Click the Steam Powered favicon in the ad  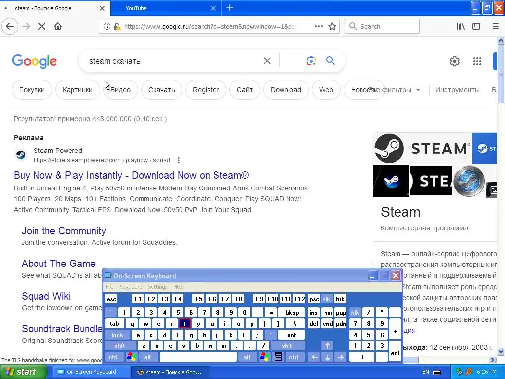click(21, 155)
